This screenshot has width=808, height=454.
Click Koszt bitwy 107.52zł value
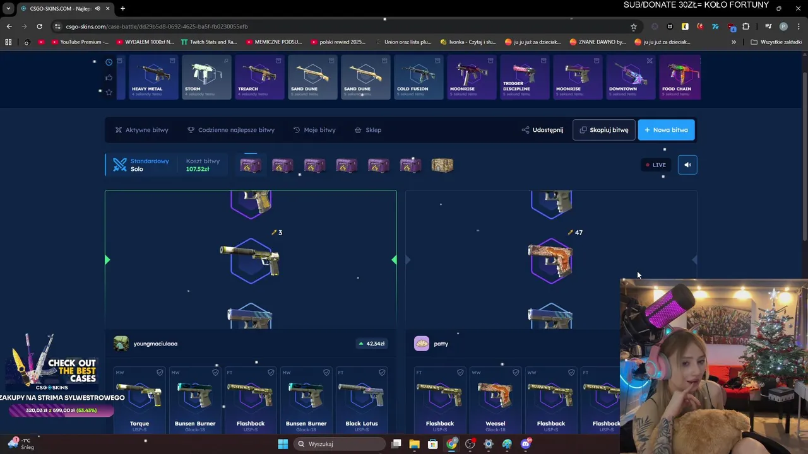[x=198, y=169]
